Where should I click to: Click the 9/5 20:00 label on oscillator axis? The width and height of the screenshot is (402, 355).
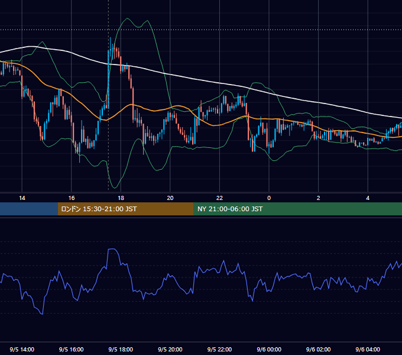[x=170, y=349]
